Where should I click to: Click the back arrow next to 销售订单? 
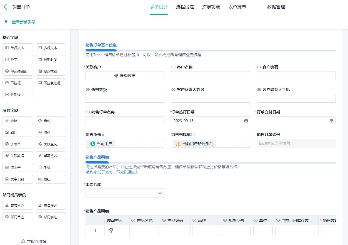coord(5,7)
